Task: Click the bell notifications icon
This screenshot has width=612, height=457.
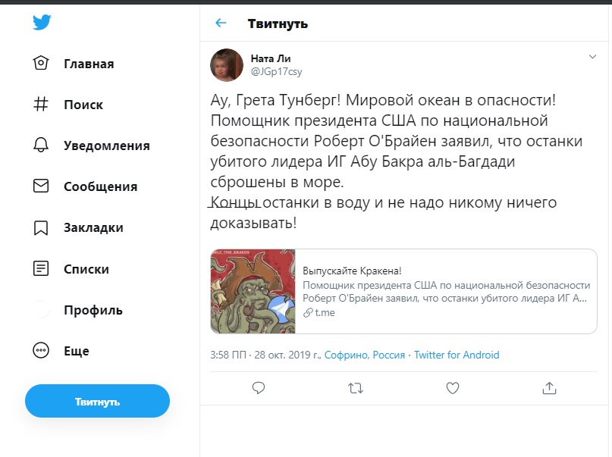Action: pos(41,146)
